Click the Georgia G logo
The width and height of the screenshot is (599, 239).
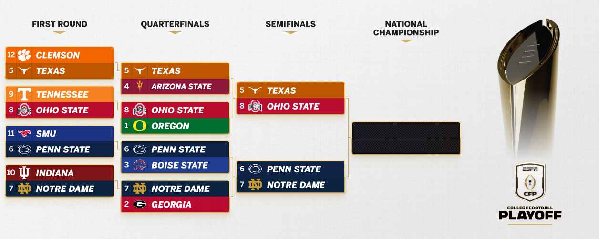pyautogui.click(x=140, y=204)
